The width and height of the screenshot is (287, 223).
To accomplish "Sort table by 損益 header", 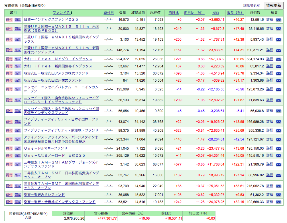I will tap(216, 13).
